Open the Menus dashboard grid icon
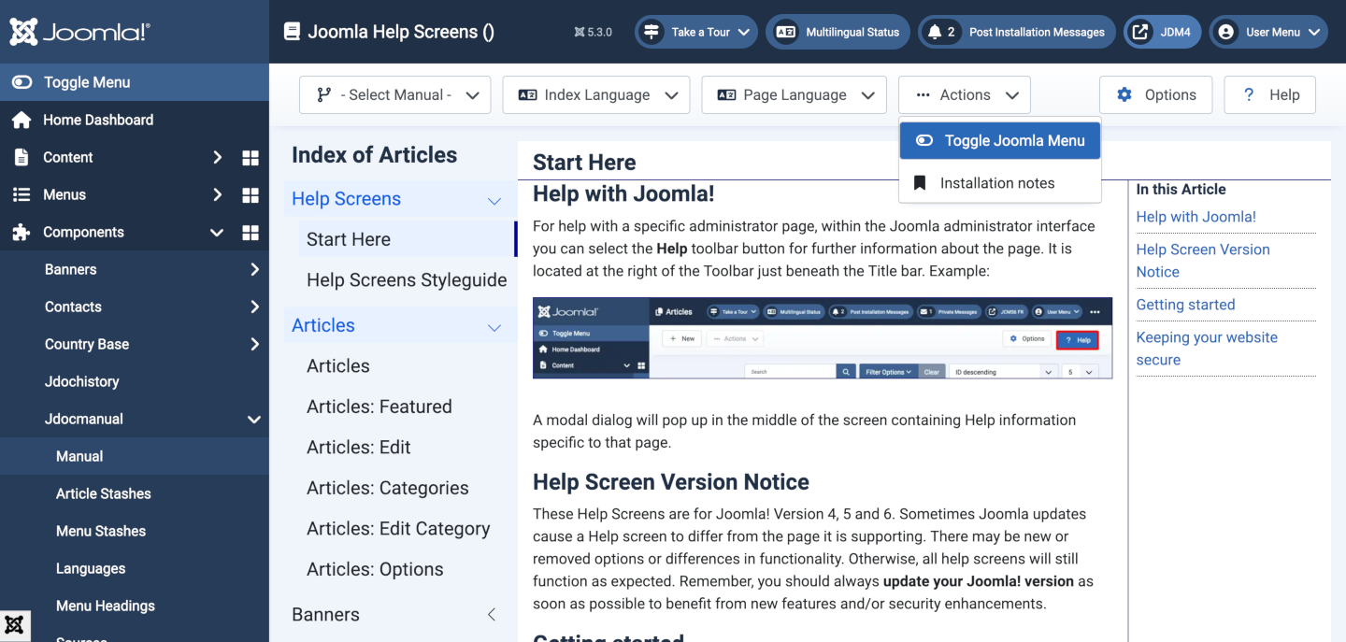Viewport: 1346px width, 642px height. pos(251,195)
